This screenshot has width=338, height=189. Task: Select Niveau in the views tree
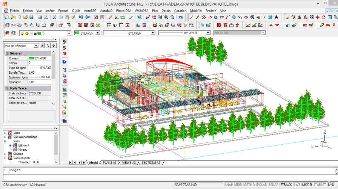click(x=23, y=150)
